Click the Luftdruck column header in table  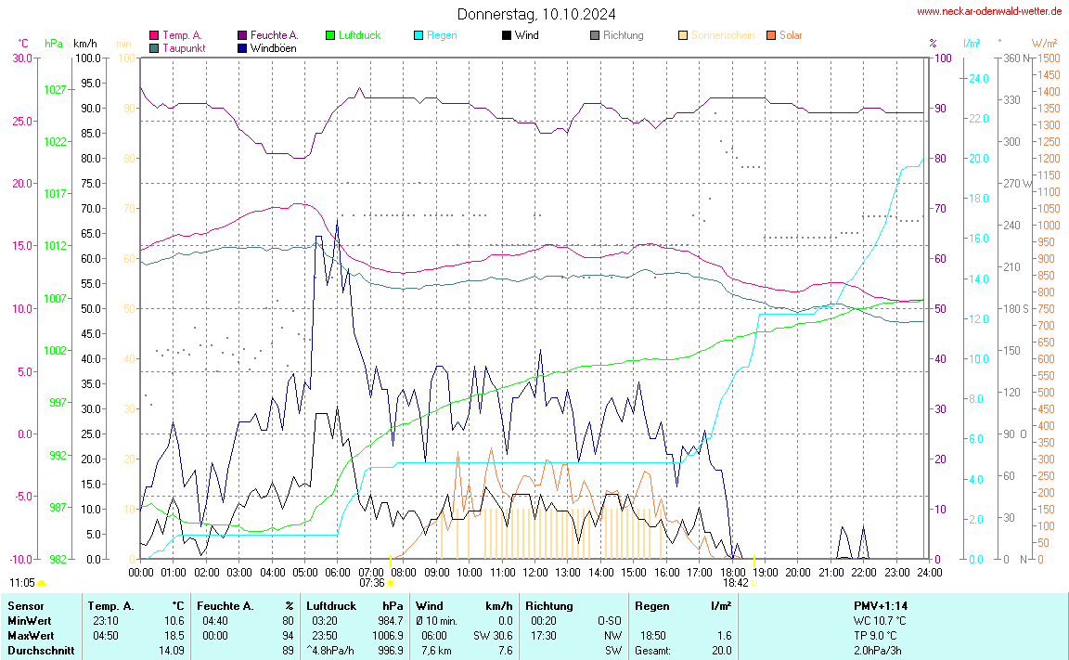(330, 605)
